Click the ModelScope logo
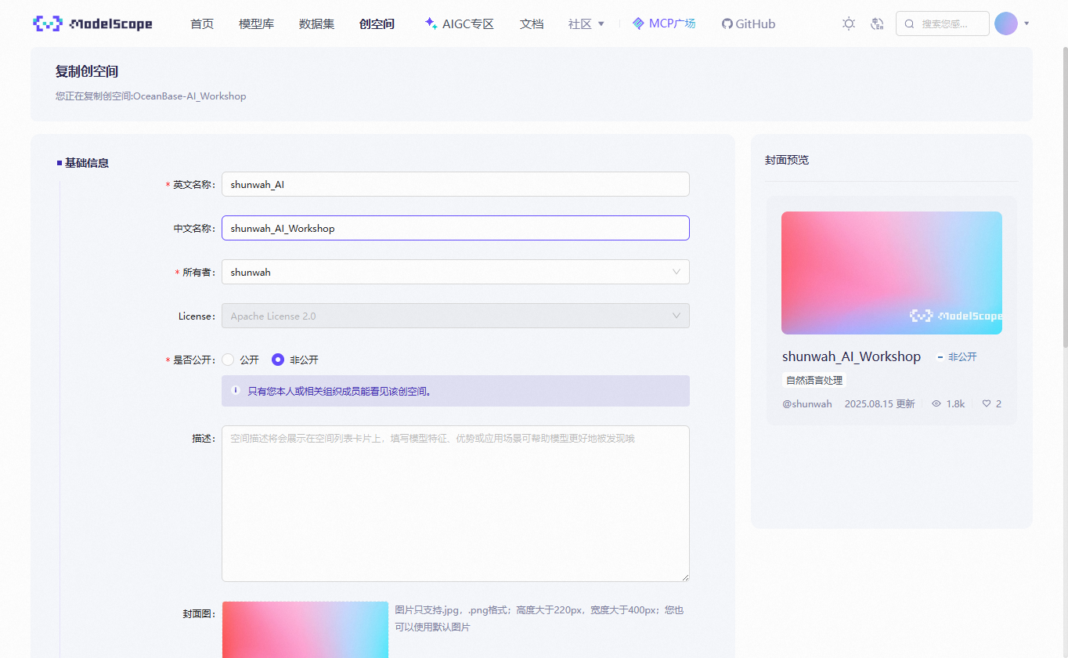Screen dimensions: 1068x658 click(93, 23)
